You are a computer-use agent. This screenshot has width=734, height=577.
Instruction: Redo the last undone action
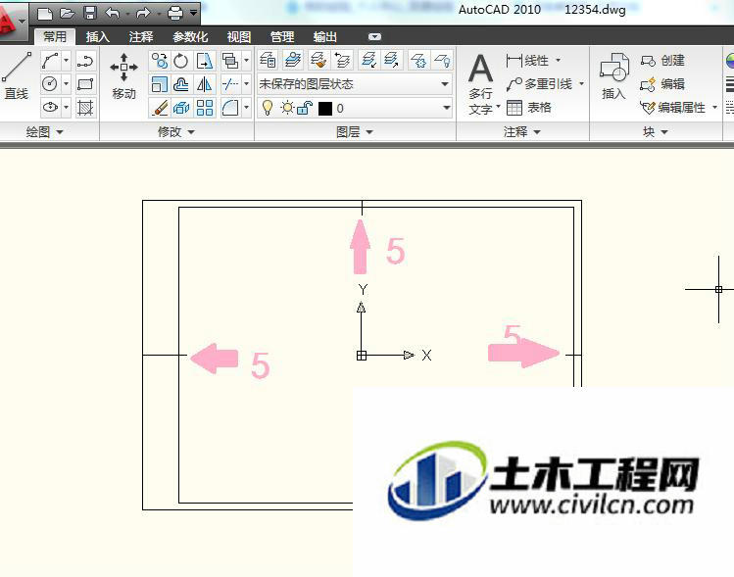tap(143, 13)
